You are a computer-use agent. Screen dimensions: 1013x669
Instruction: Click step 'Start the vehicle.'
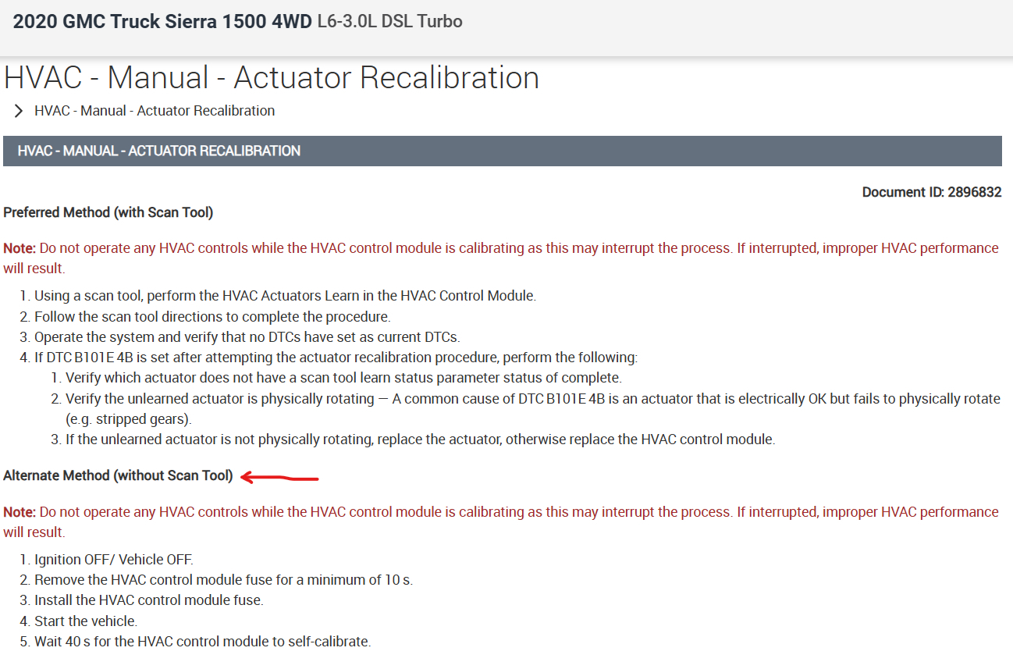click(x=86, y=621)
